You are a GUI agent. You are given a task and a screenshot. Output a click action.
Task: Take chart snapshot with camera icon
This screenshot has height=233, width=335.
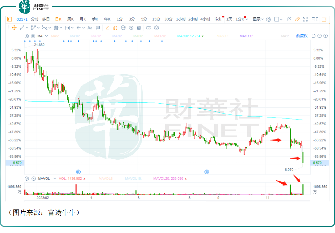tap(290, 19)
